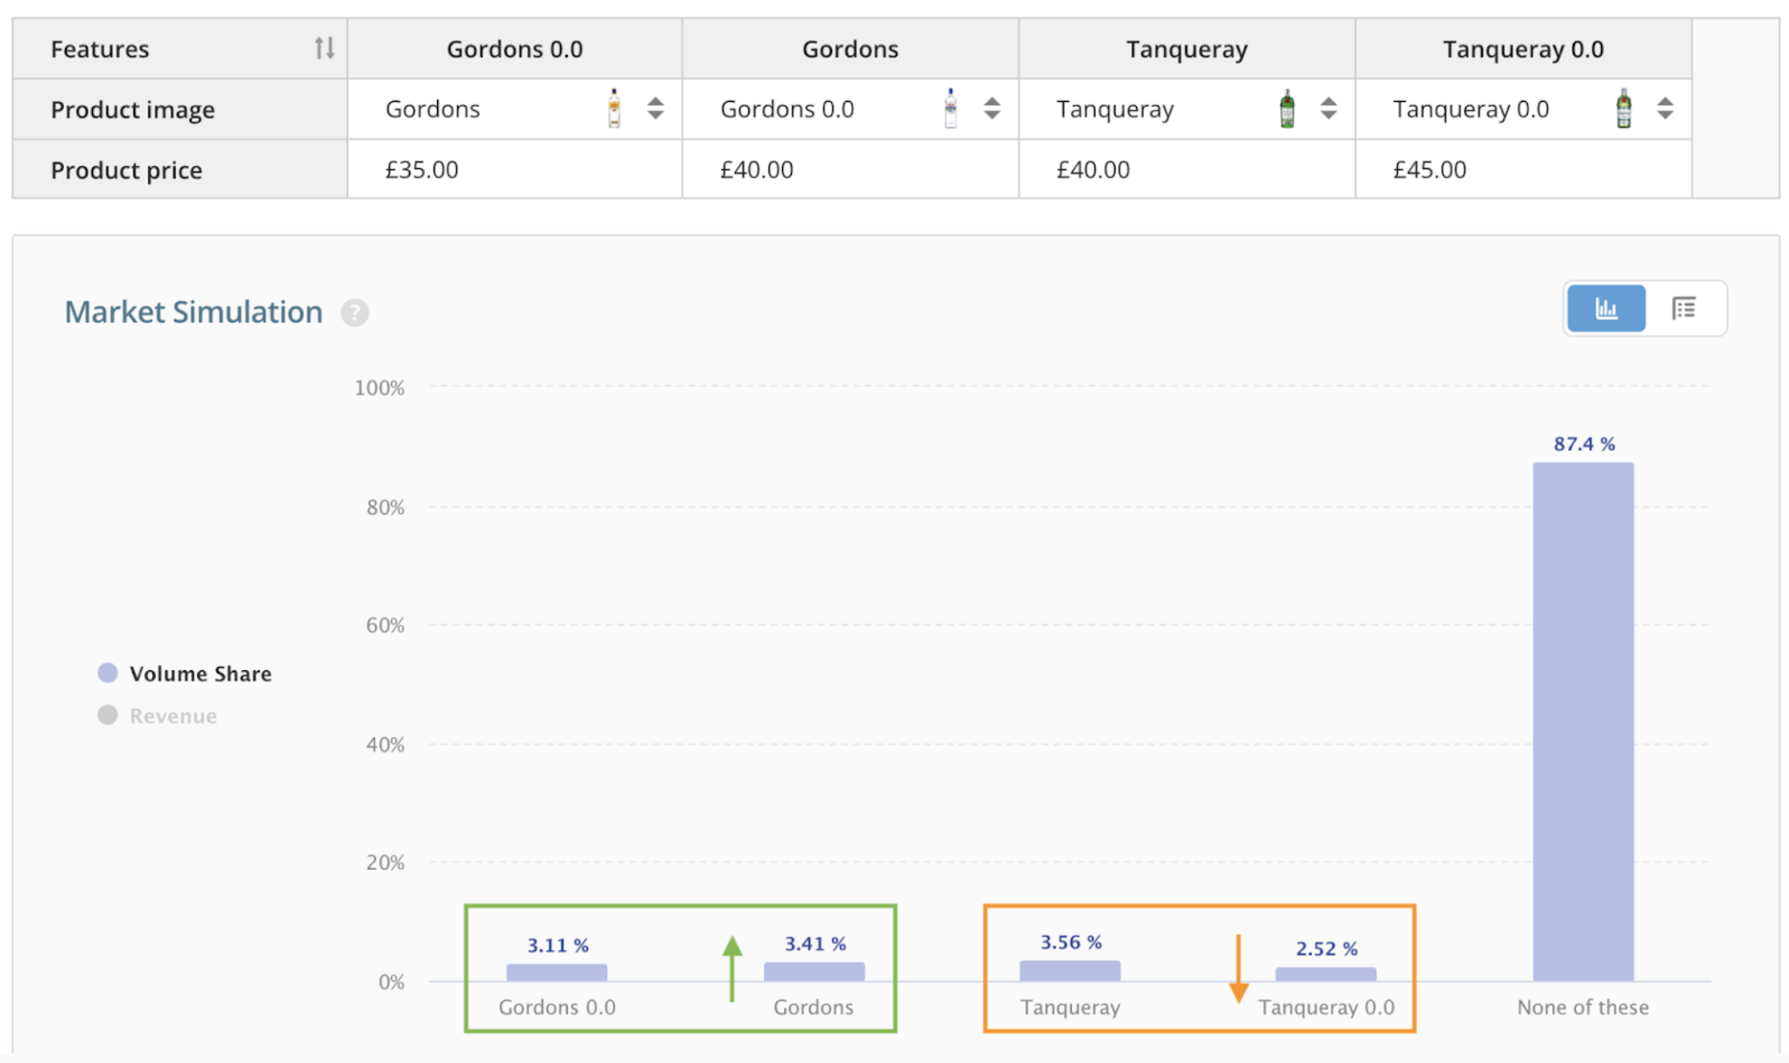Click the Tanqueray 0.0 bottle thumbnail
The image size is (1789, 1063).
pyautogui.click(x=1624, y=108)
